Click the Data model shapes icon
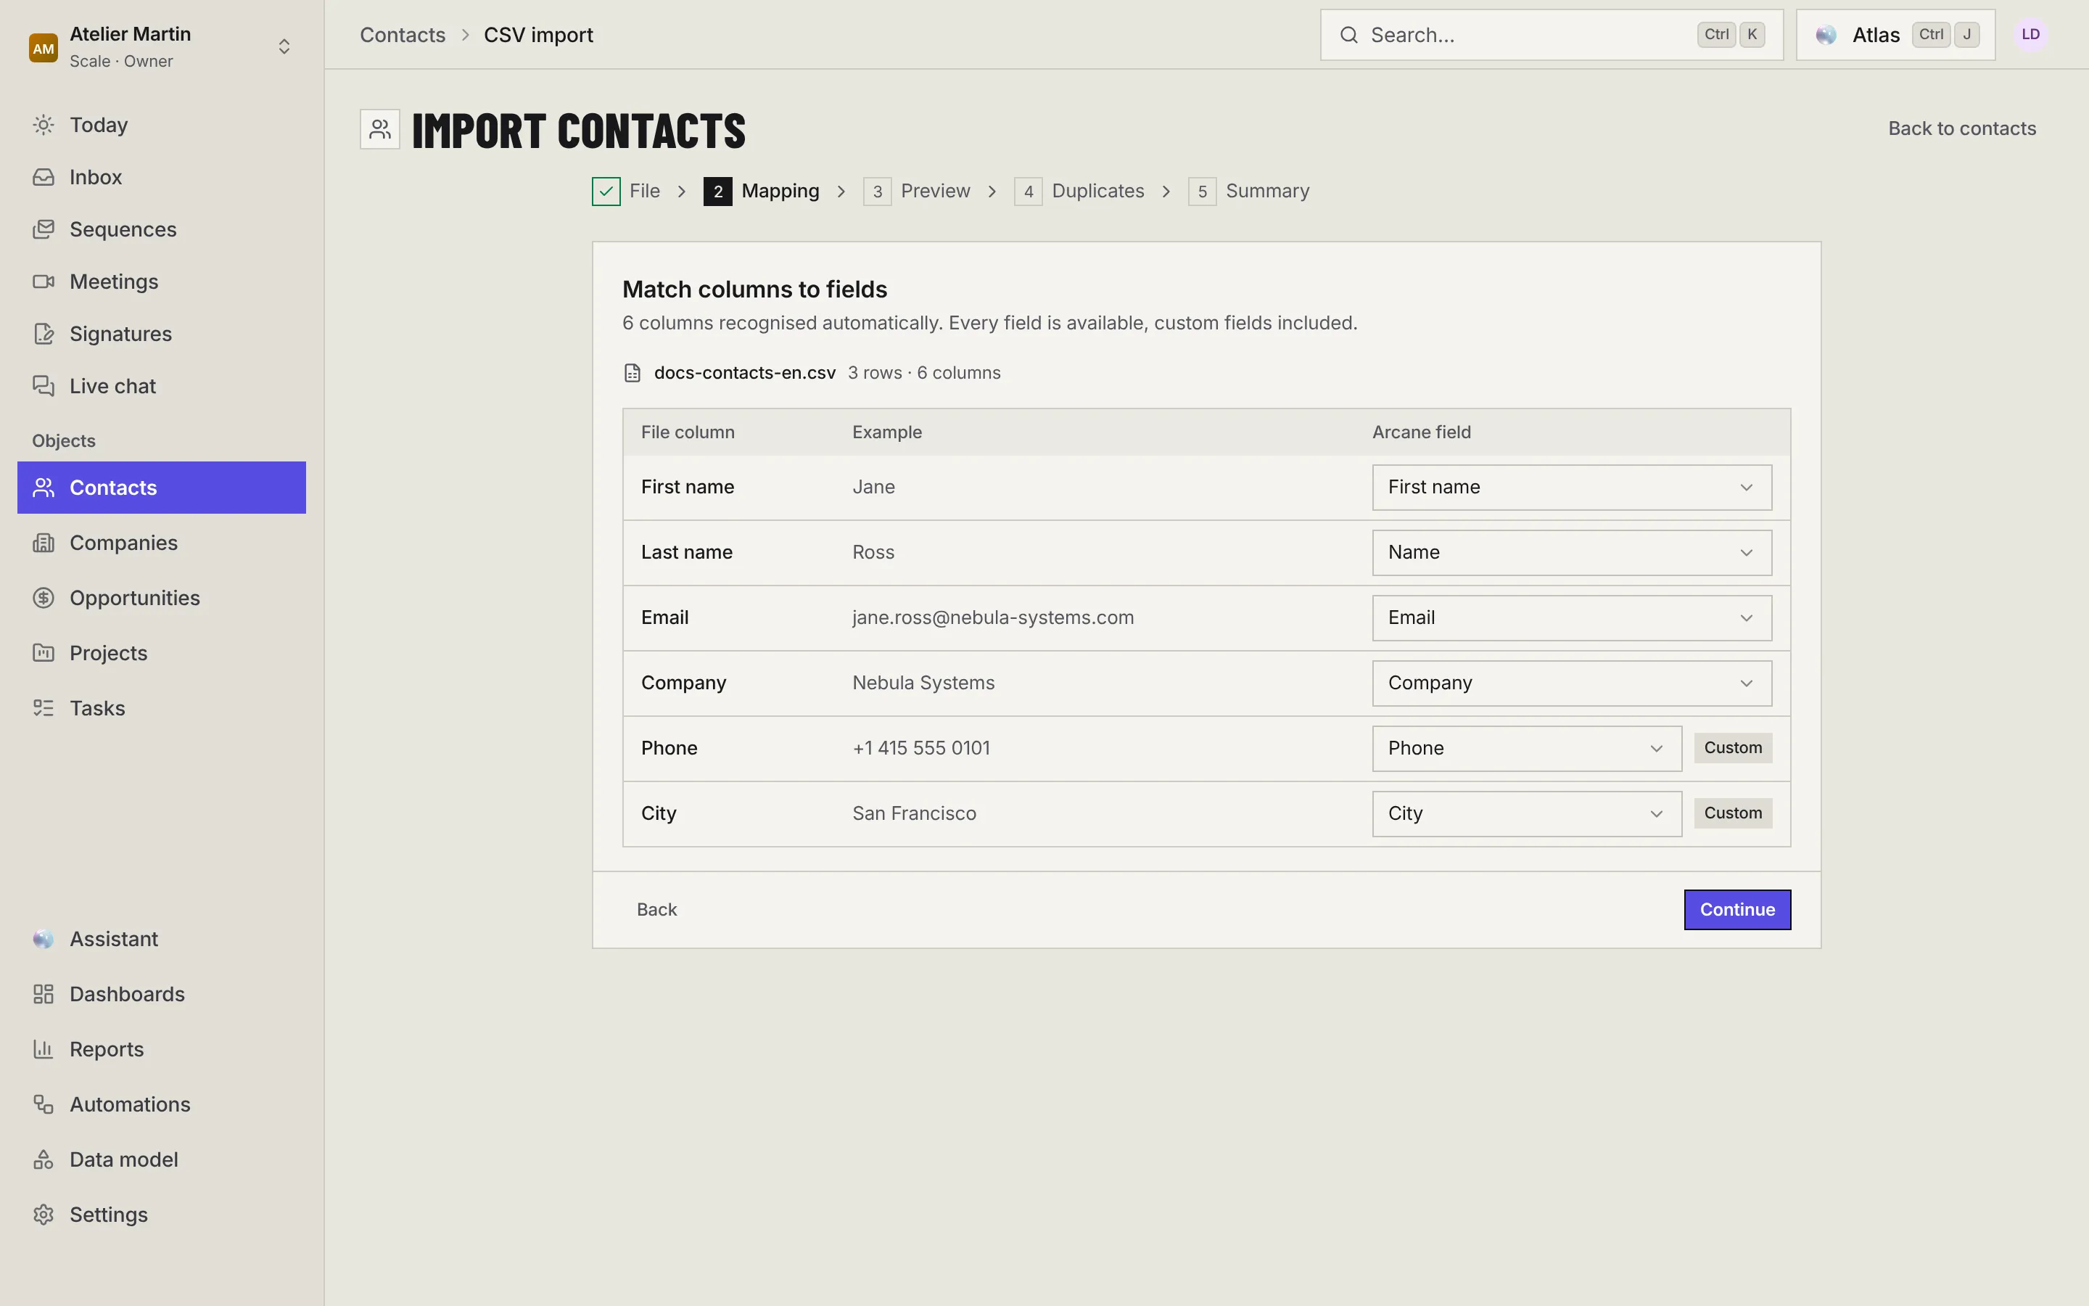 point(44,1160)
